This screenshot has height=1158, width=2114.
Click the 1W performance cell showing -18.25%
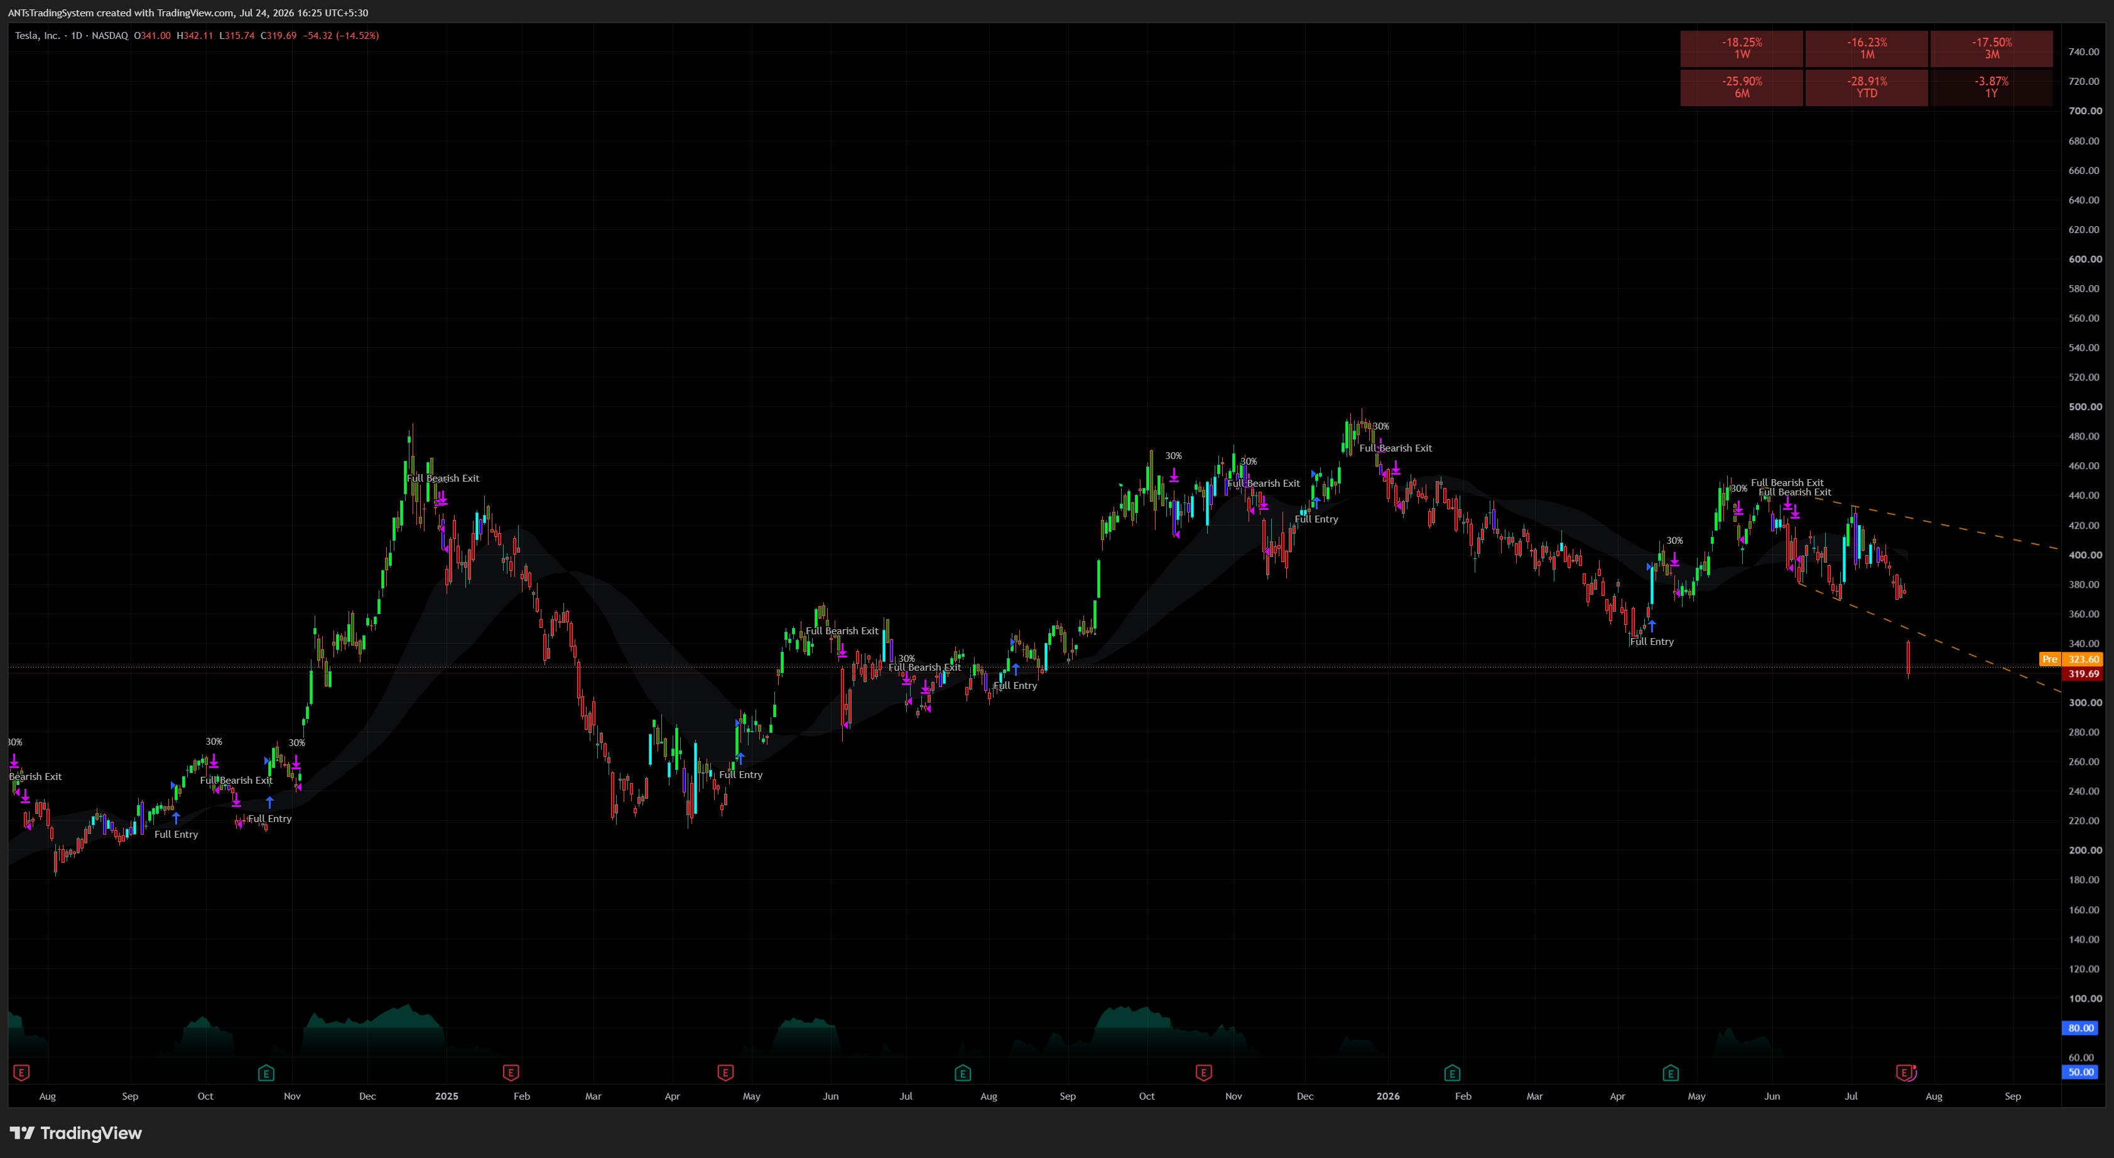(1742, 48)
